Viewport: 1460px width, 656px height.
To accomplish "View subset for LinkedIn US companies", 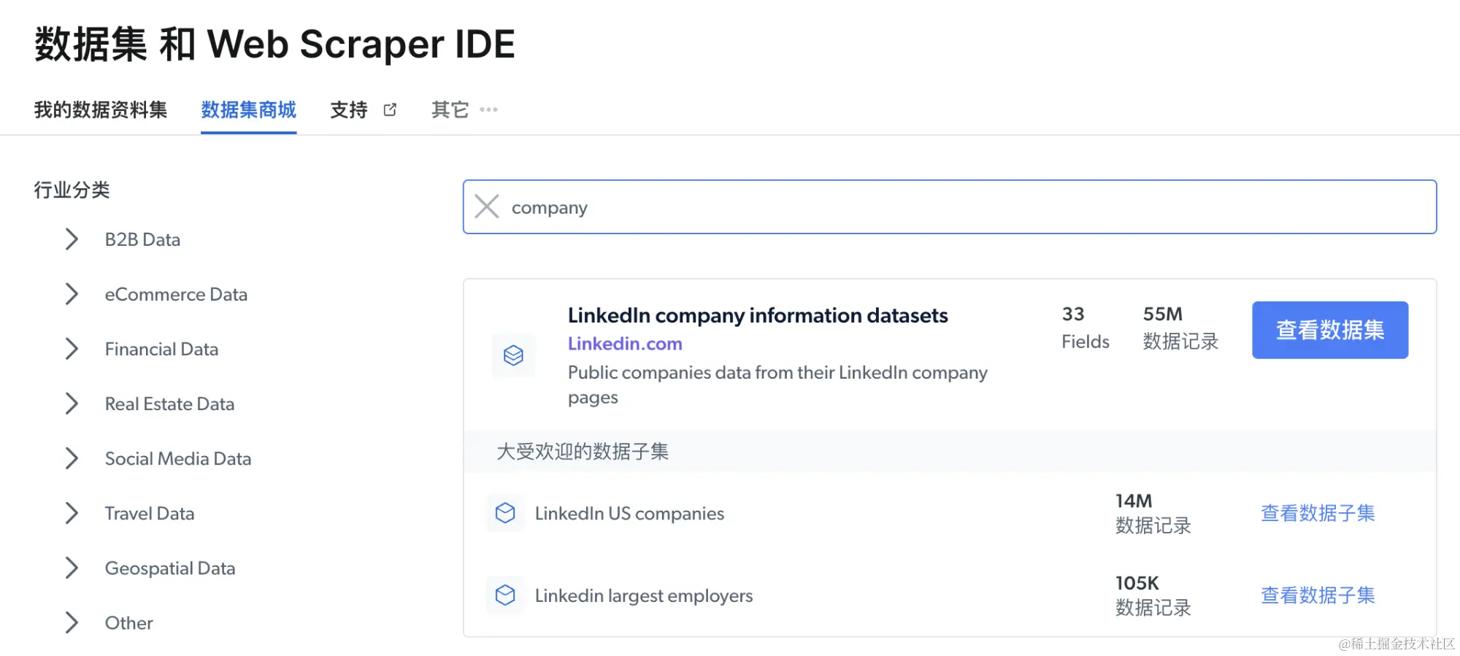I will (1318, 513).
